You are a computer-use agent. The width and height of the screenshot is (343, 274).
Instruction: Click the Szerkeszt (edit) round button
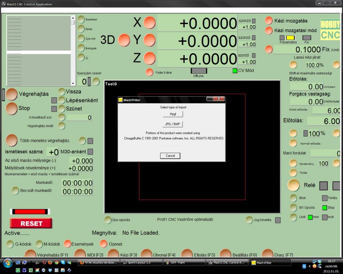pyautogui.click(x=81, y=19)
